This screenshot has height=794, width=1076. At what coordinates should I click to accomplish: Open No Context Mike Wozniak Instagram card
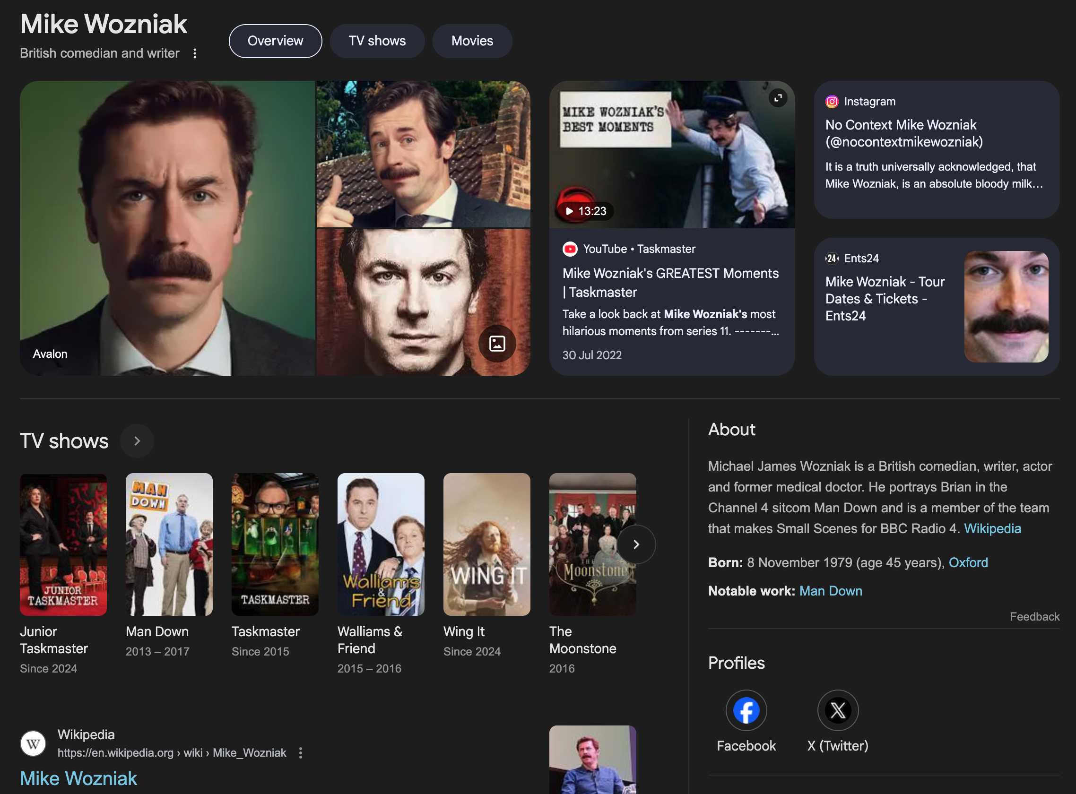tap(936, 150)
